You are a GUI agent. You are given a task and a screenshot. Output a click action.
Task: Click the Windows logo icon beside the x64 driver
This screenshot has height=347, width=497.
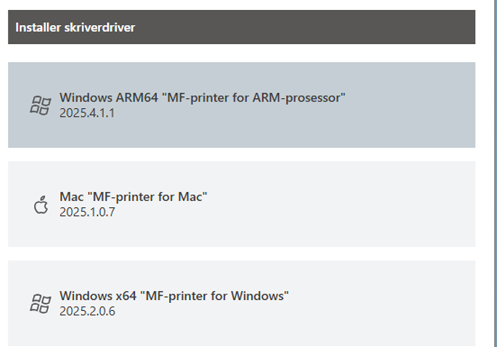pos(40,304)
